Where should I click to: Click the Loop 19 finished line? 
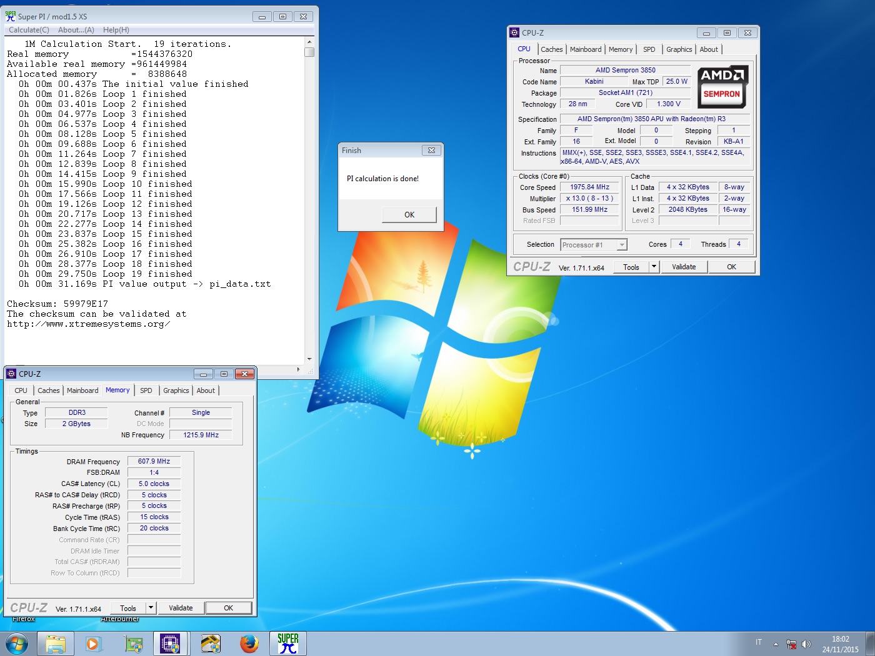pyautogui.click(x=105, y=274)
